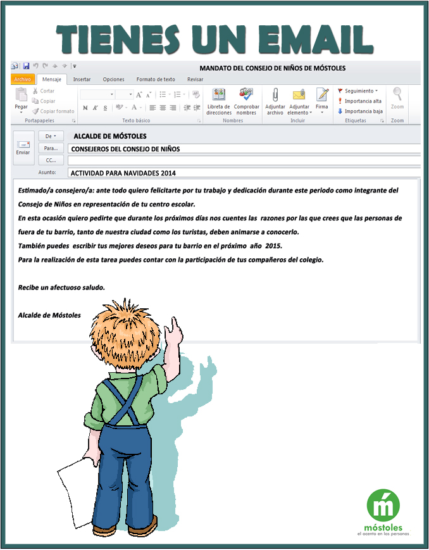Open the Archivo tab
Screen dimensions: 429x550
(23, 79)
